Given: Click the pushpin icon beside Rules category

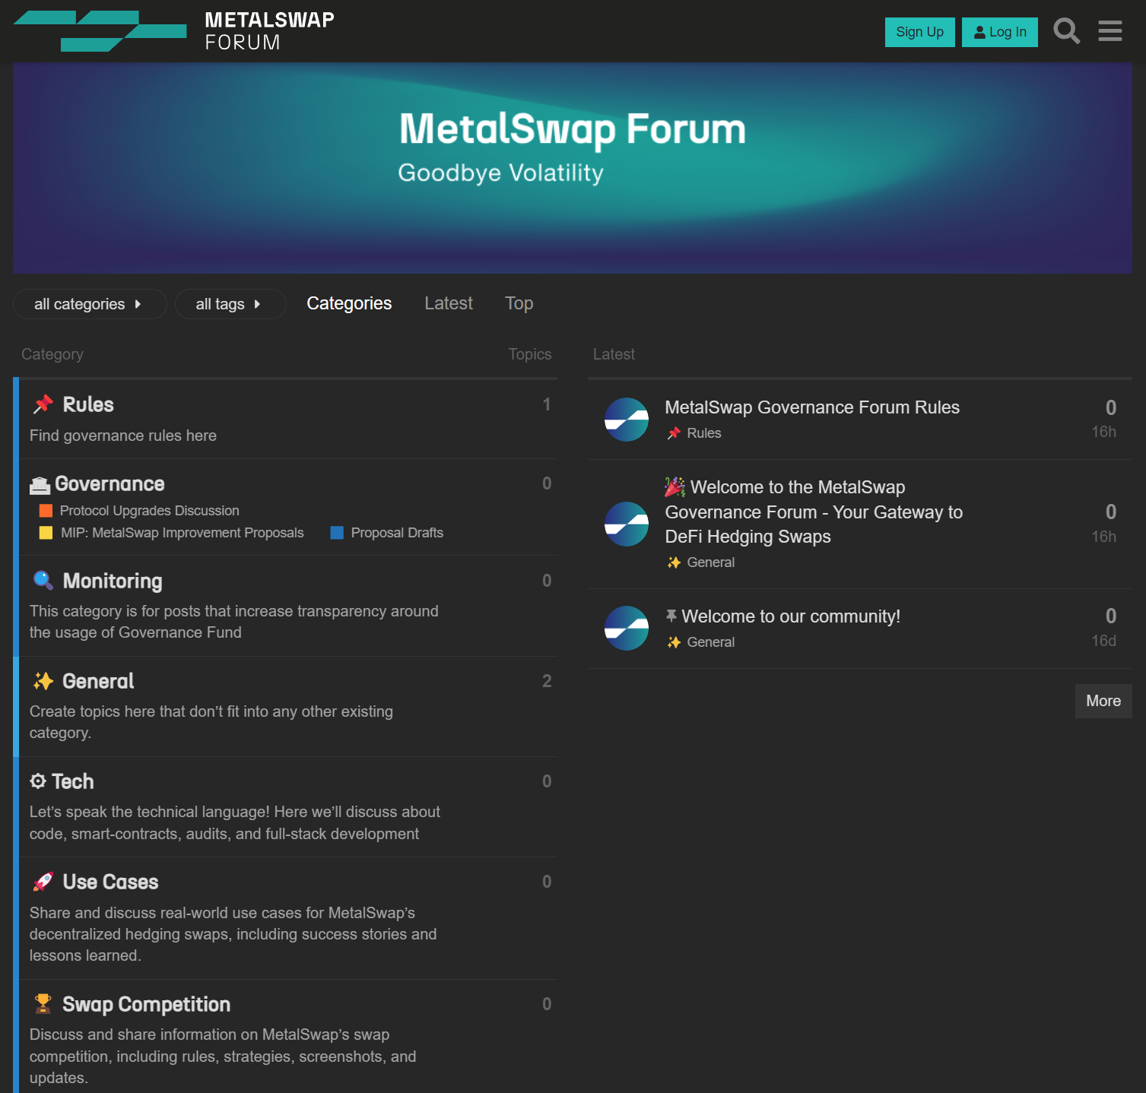Looking at the screenshot, I should [x=43, y=404].
